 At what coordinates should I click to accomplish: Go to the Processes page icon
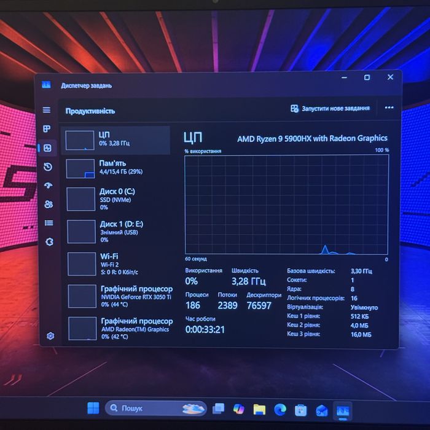pos(47,128)
